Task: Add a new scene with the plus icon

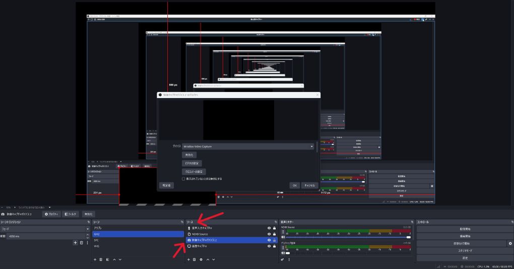Action: point(95,259)
